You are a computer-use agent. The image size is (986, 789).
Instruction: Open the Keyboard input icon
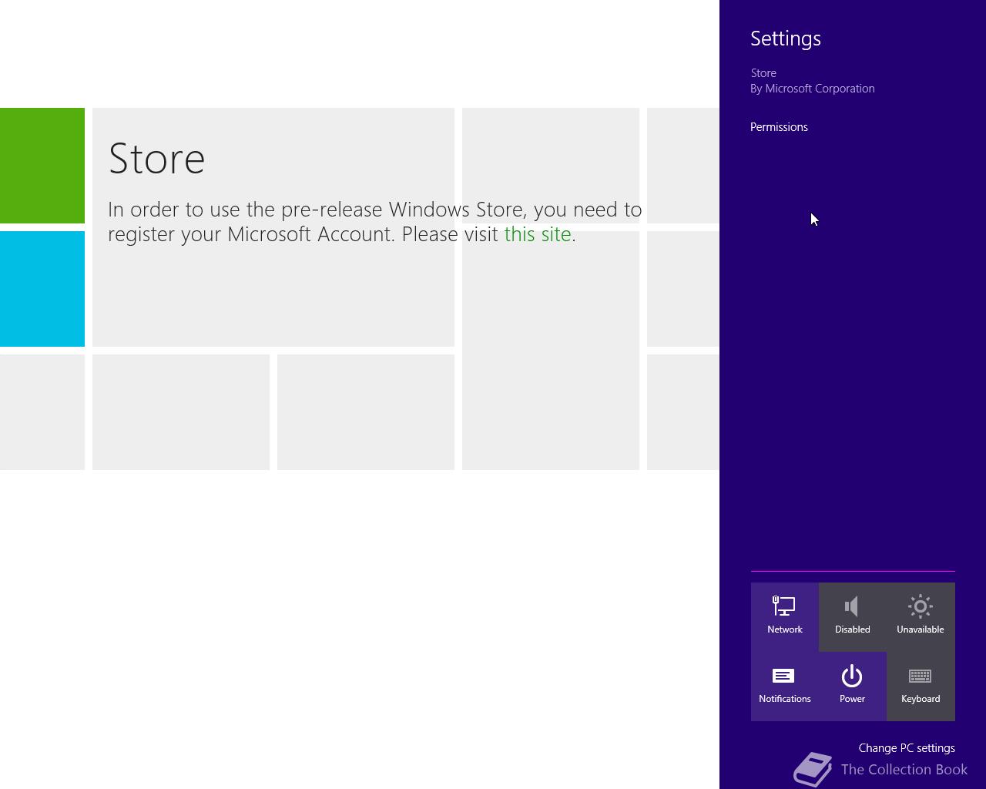921,686
